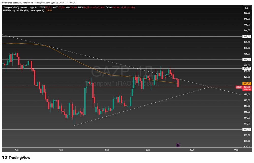
Task: Click the 124,58 last price label
Action: [247, 87]
